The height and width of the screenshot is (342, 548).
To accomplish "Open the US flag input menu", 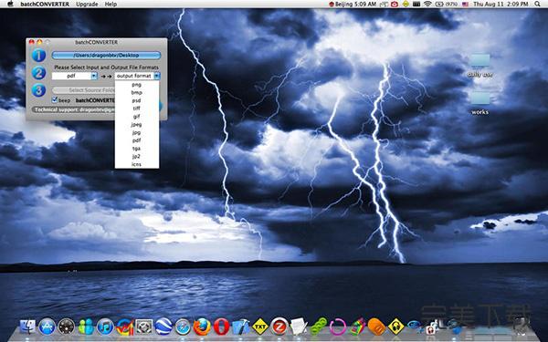I will coord(465,5).
